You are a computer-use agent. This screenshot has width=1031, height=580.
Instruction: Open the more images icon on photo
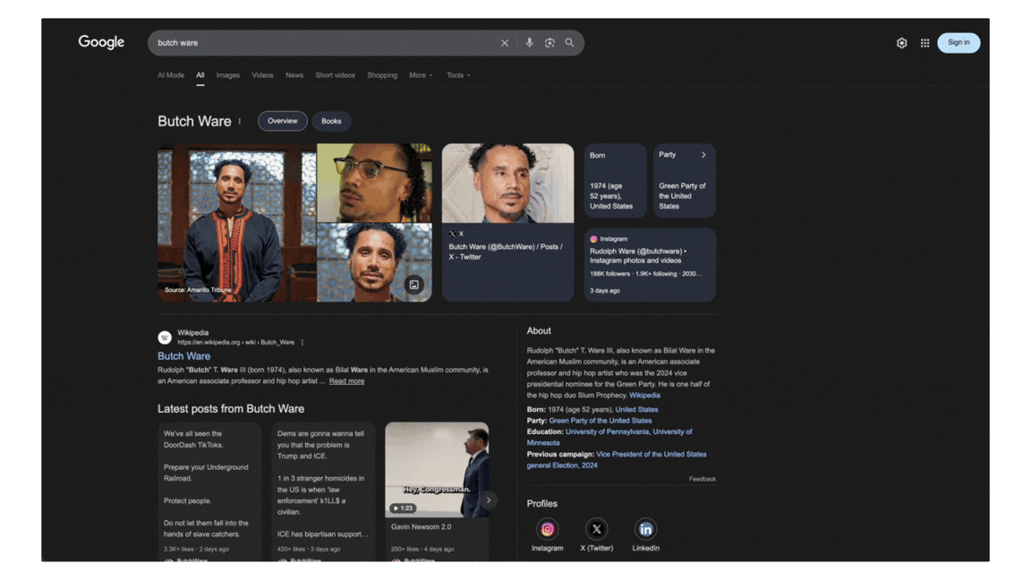pos(413,285)
